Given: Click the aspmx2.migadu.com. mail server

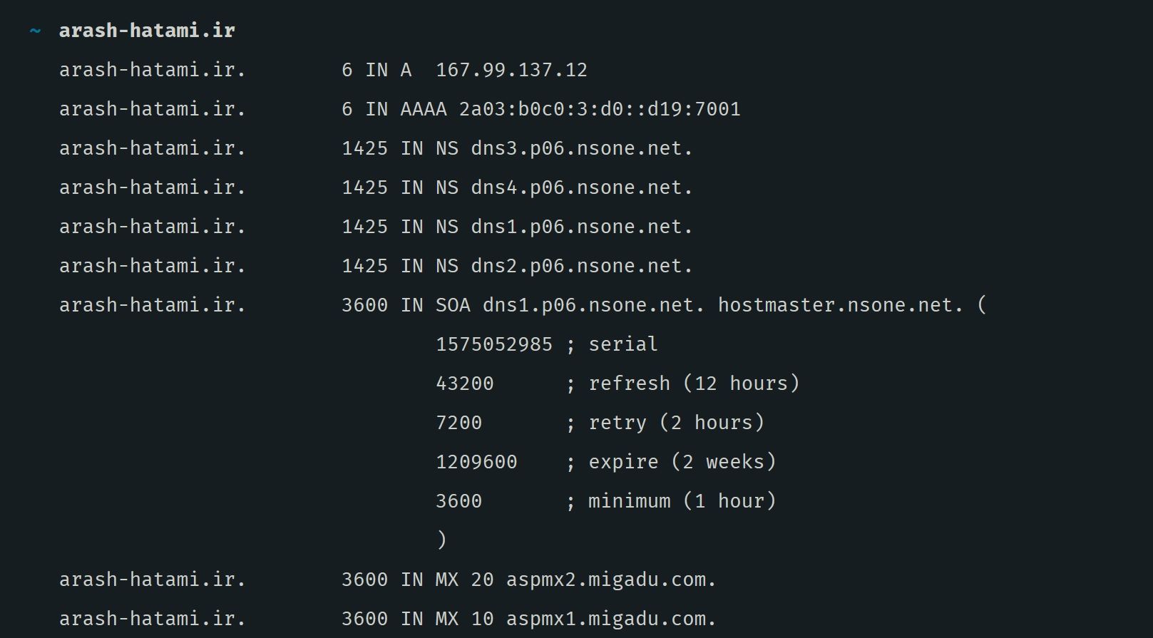Looking at the screenshot, I should click(x=611, y=580).
